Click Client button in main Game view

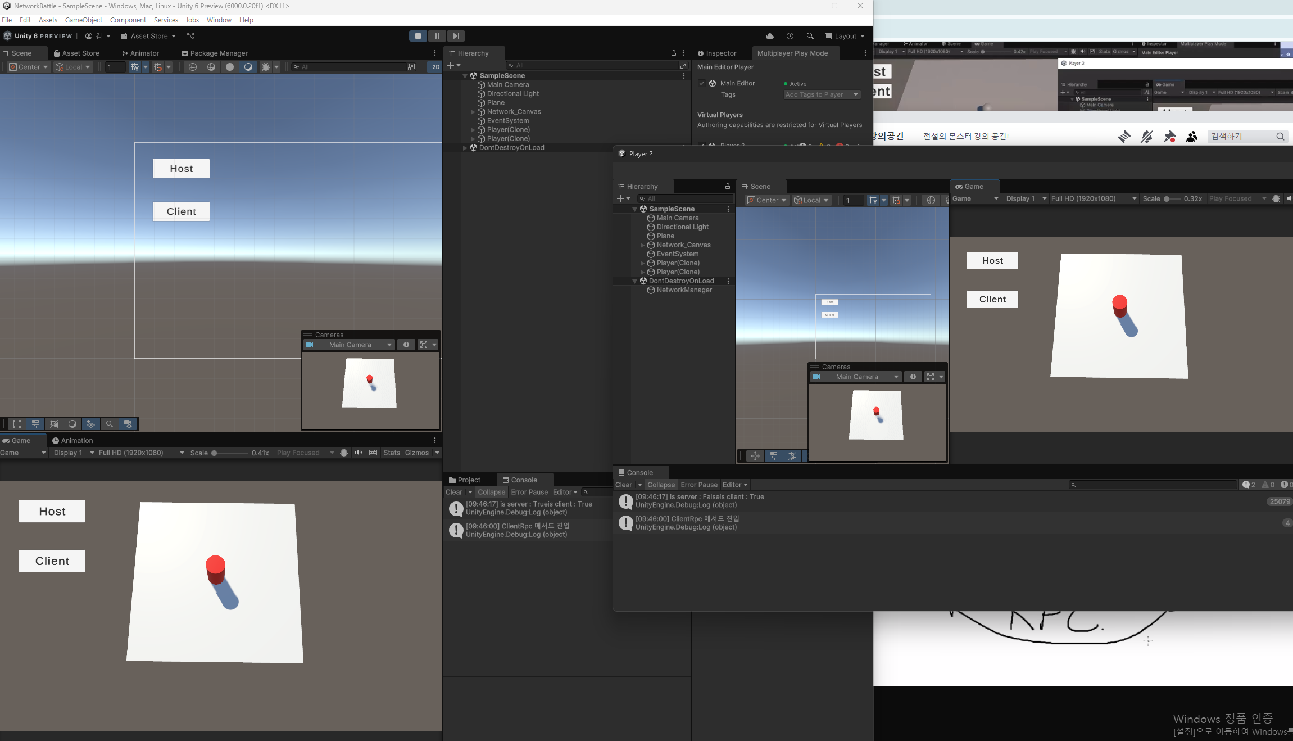coord(52,561)
